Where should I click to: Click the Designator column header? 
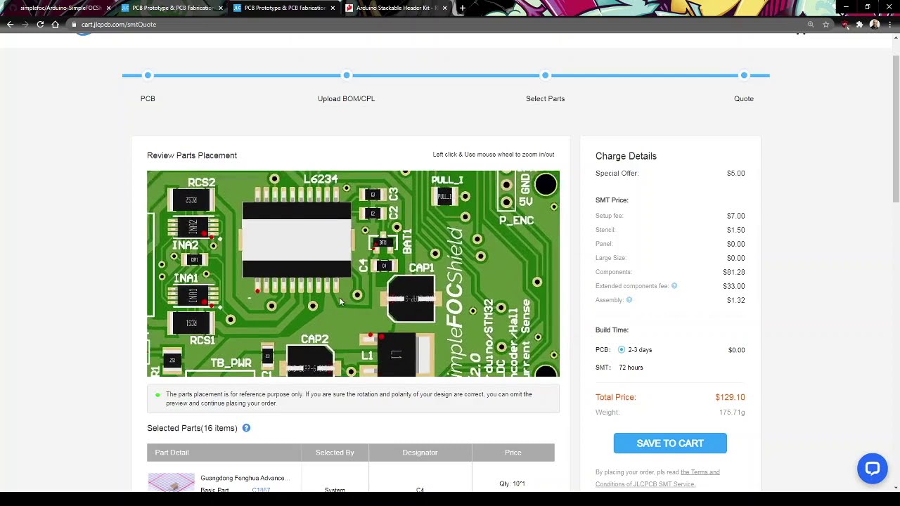pos(420,453)
